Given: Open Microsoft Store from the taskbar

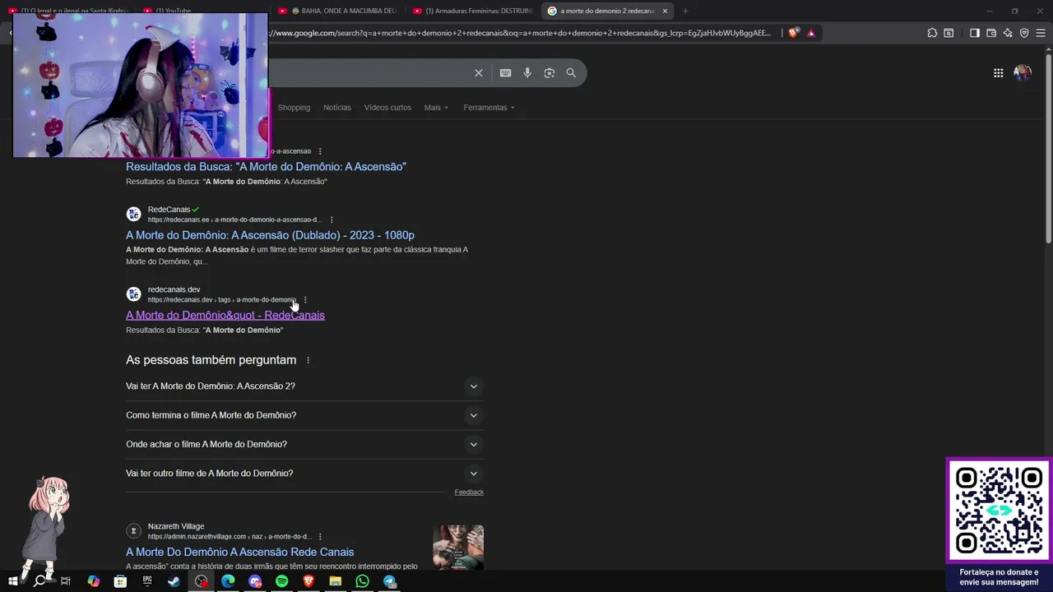Looking at the screenshot, I should pos(120,581).
